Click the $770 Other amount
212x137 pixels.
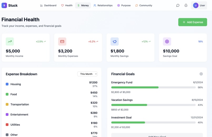pos(94,133)
